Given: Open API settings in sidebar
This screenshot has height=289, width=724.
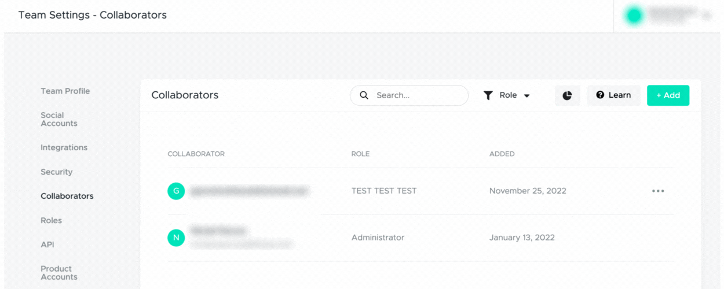Looking at the screenshot, I should tap(47, 244).
